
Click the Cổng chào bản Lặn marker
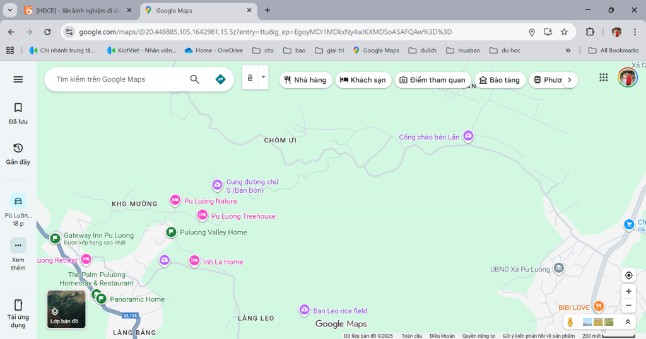pyautogui.click(x=468, y=135)
